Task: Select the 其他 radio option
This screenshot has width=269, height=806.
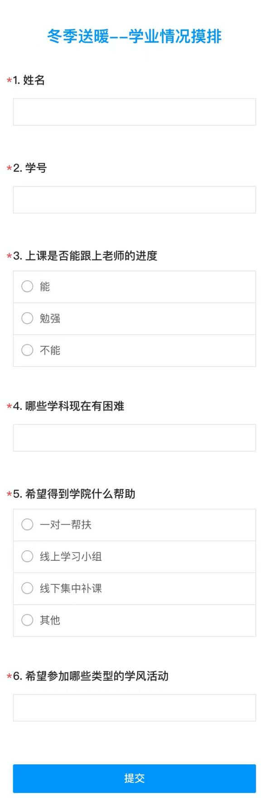Action: click(134, 620)
